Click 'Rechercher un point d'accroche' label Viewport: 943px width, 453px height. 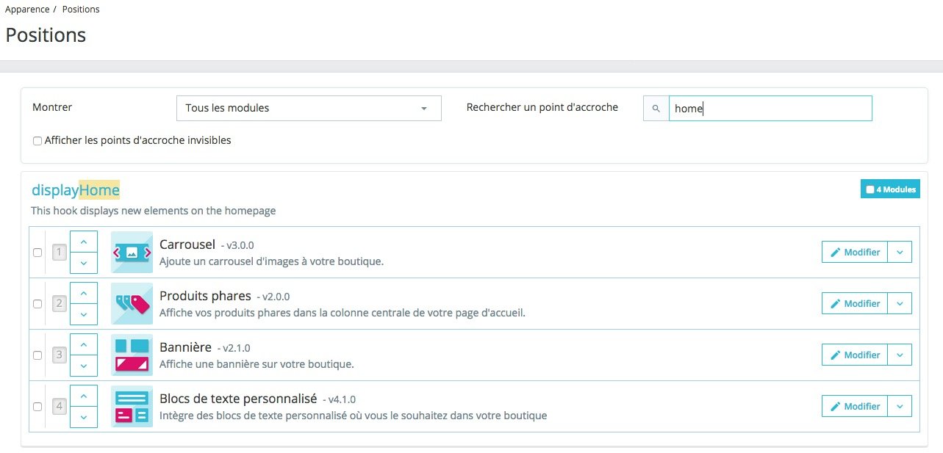[x=542, y=107]
